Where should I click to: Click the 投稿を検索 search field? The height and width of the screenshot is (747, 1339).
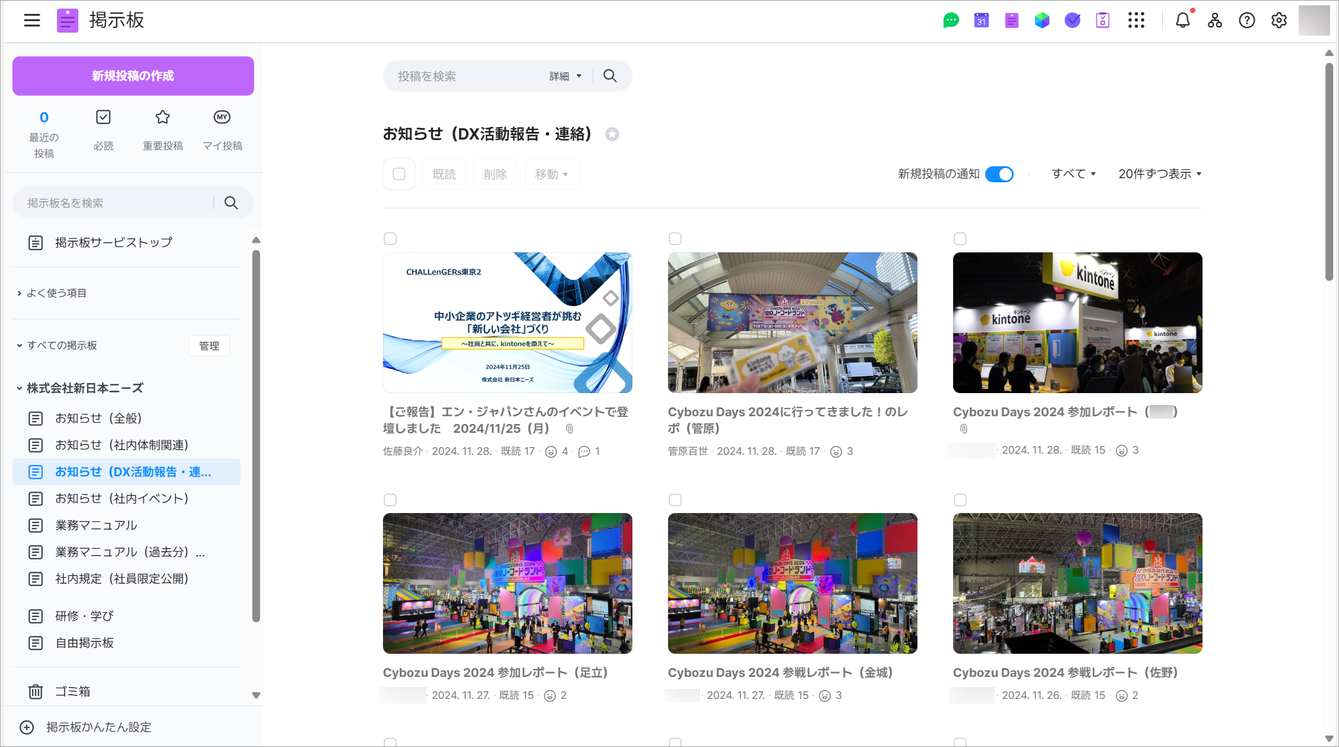(463, 76)
